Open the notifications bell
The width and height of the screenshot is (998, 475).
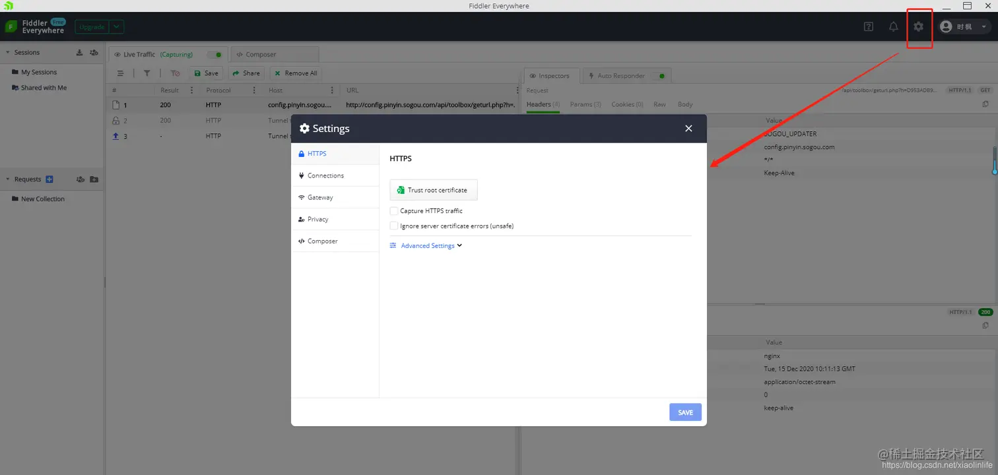pos(893,27)
